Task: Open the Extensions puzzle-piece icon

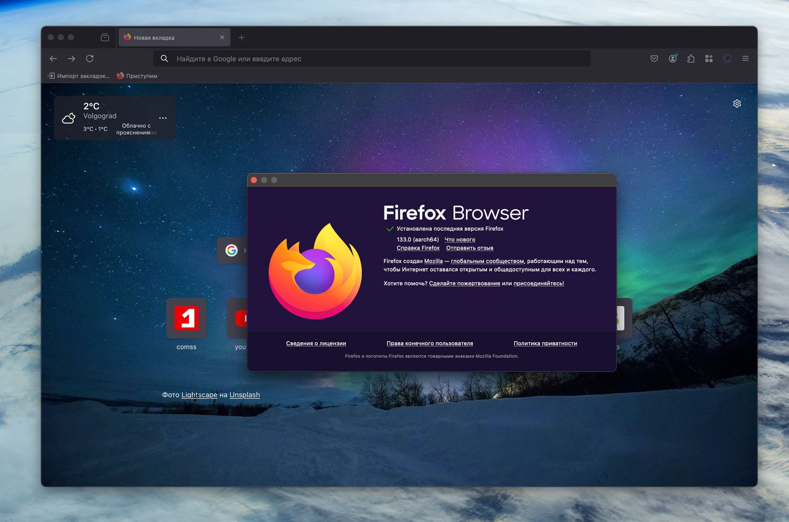Action: (691, 58)
